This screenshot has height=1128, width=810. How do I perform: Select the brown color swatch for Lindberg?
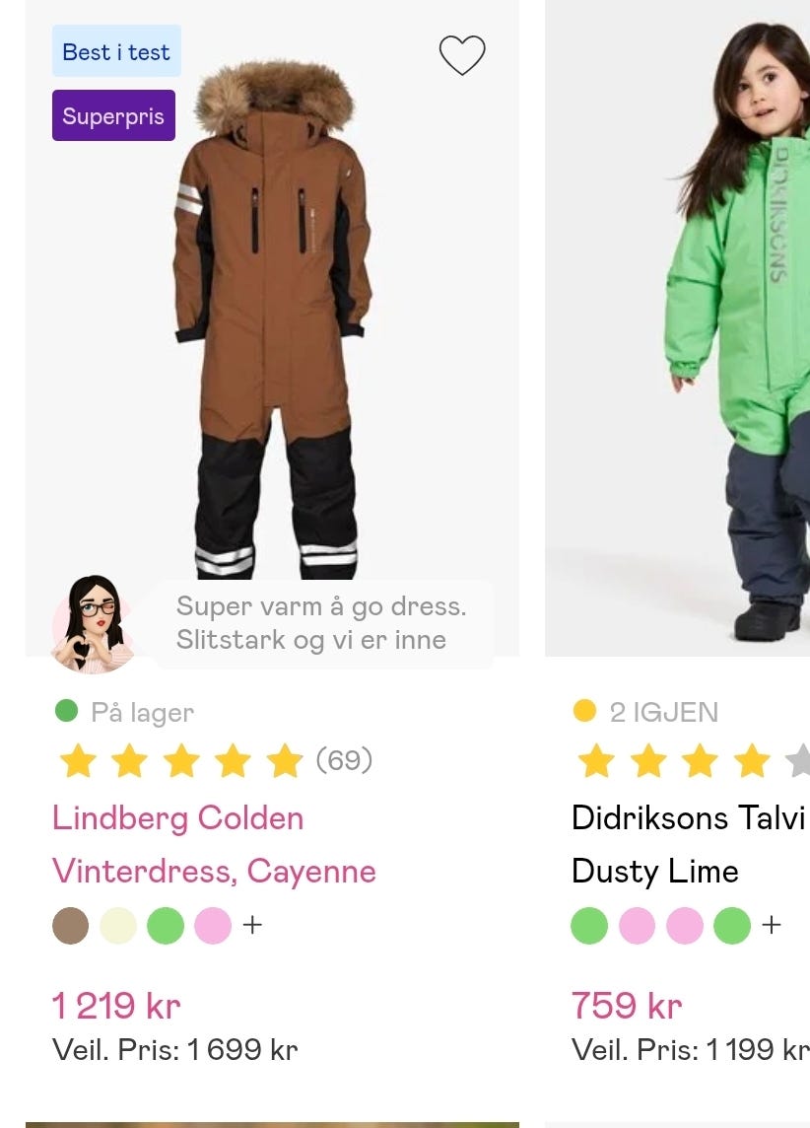coord(70,925)
